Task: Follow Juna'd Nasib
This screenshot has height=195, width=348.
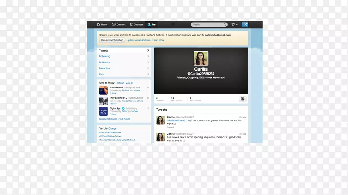Action: (113, 93)
